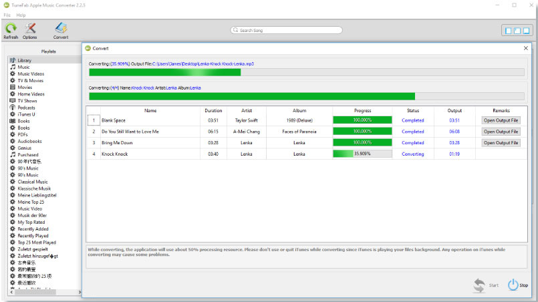Click the Genius gear icon
538x302 pixels.
tap(13, 148)
